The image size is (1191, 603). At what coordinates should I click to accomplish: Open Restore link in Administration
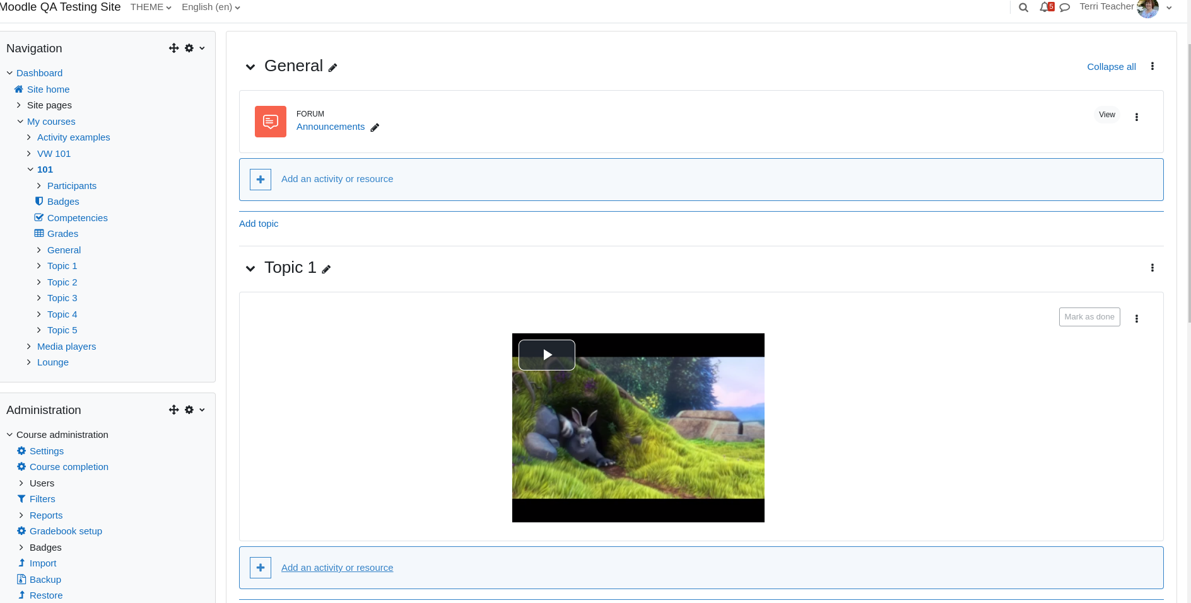pos(46,595)
